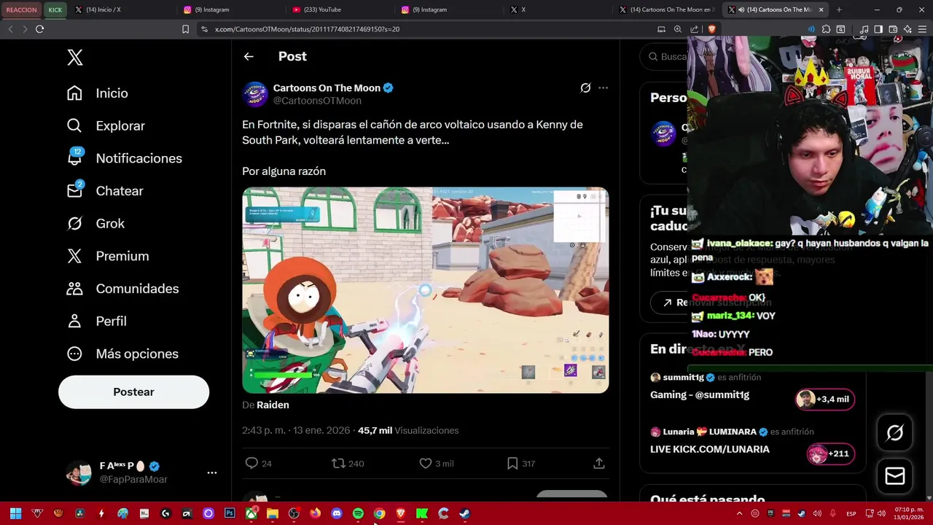Open the floating Grok button
The image size is (933, 525).
click(x=894, y=433)
